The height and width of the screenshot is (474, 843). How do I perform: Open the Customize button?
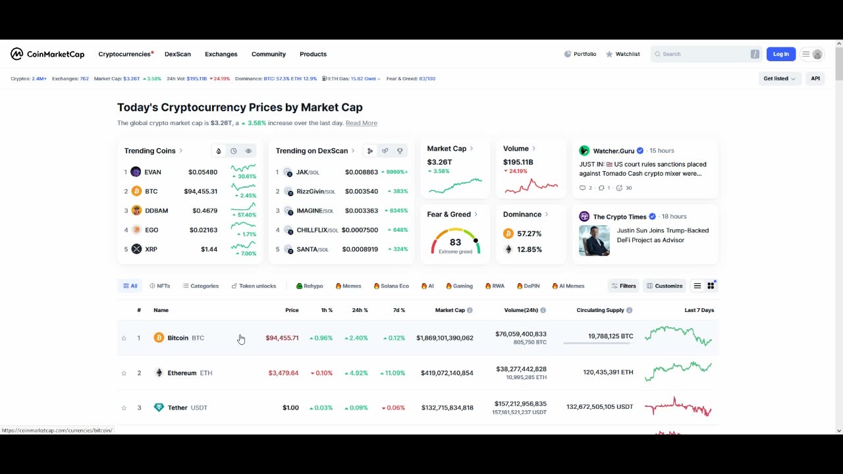coord(665,286)
